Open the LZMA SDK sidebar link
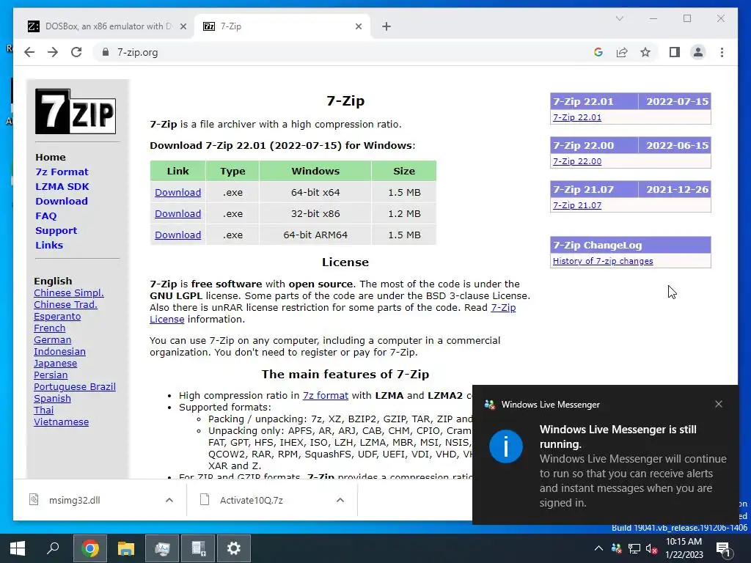The image size is (751, 563). tap(62, 186)
